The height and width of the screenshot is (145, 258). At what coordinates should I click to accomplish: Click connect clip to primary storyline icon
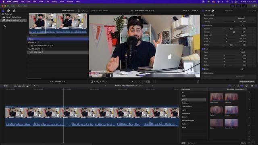click(x=15, y=86)
